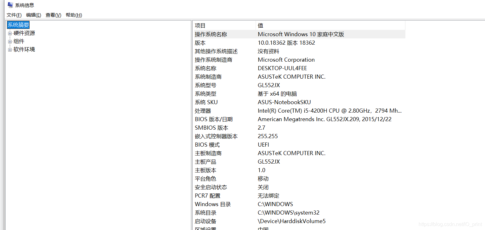
Task: Select the BIOS 模式 row
Action: [299, 145]
